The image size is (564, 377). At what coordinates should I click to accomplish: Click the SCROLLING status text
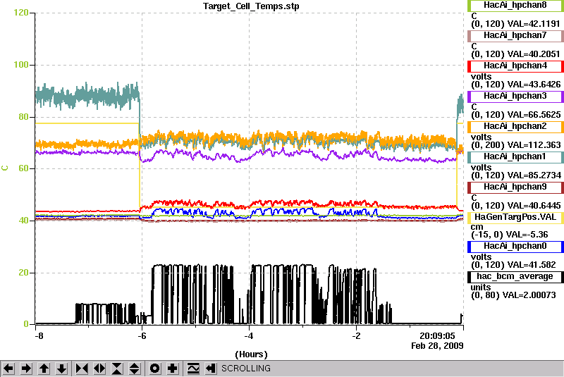pos(245,369)
